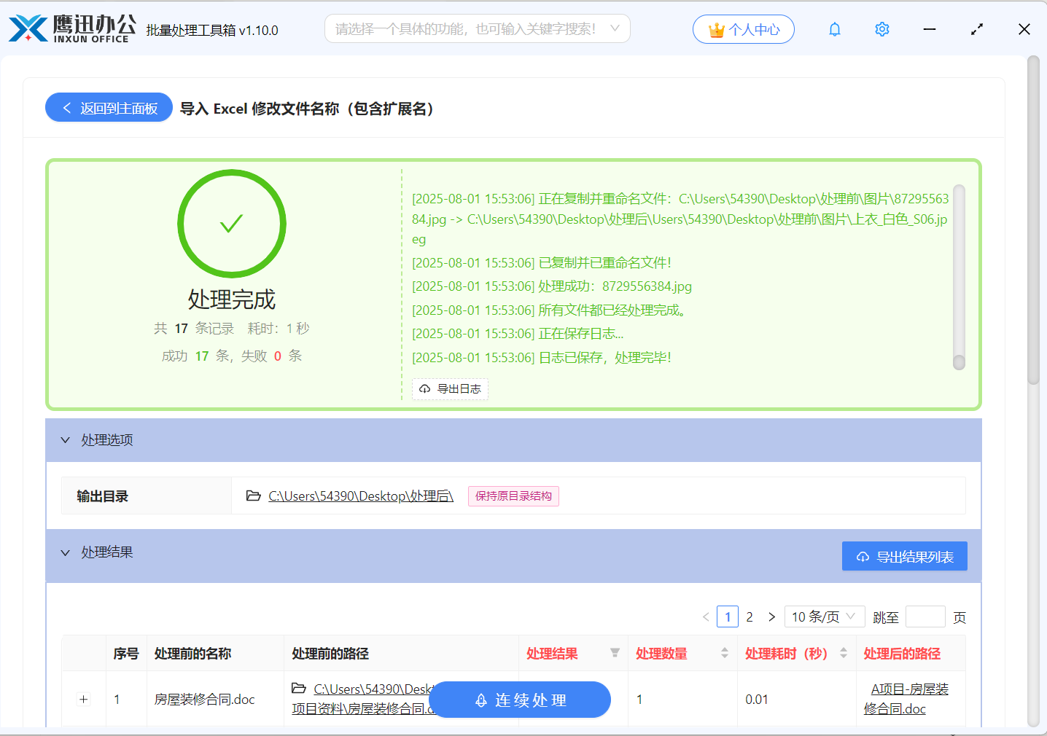1047x736 pixels.
Task: Go to the next results page arrow
Action: pyautogui.click(x=771, y=616)
